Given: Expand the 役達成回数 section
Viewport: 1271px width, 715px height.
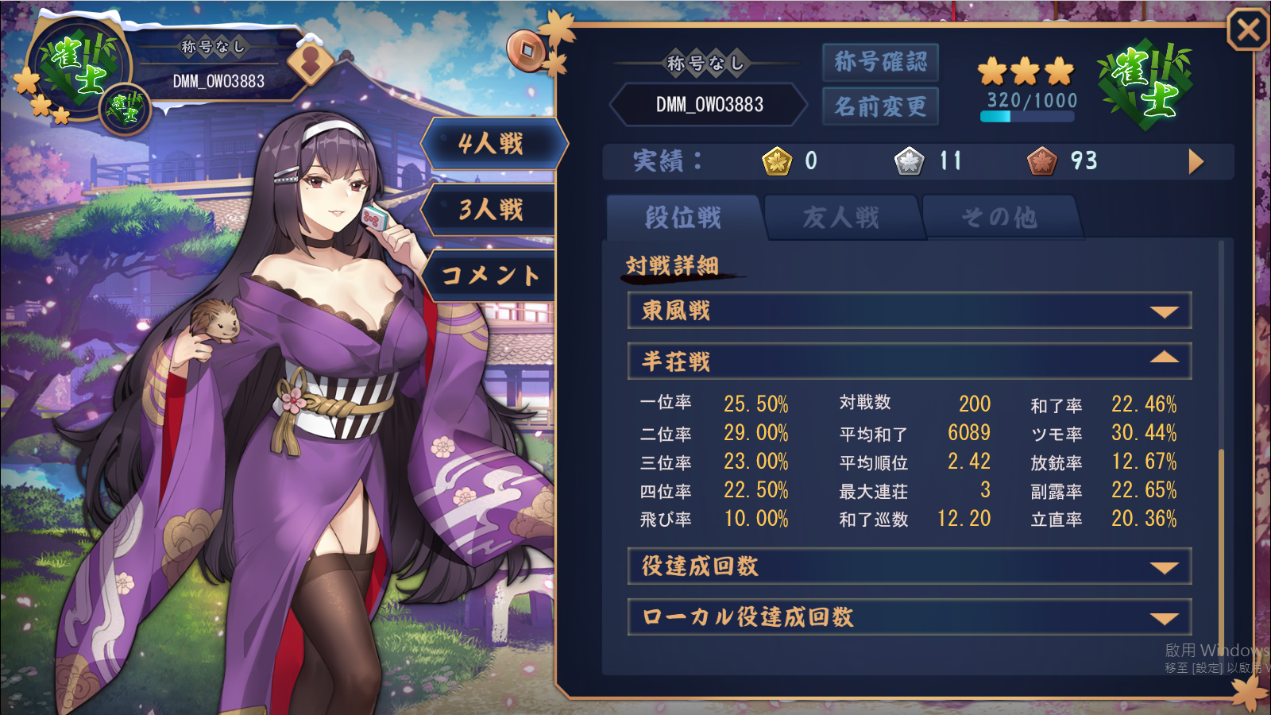Looking at the screenshot, I should tap(910, 566).
